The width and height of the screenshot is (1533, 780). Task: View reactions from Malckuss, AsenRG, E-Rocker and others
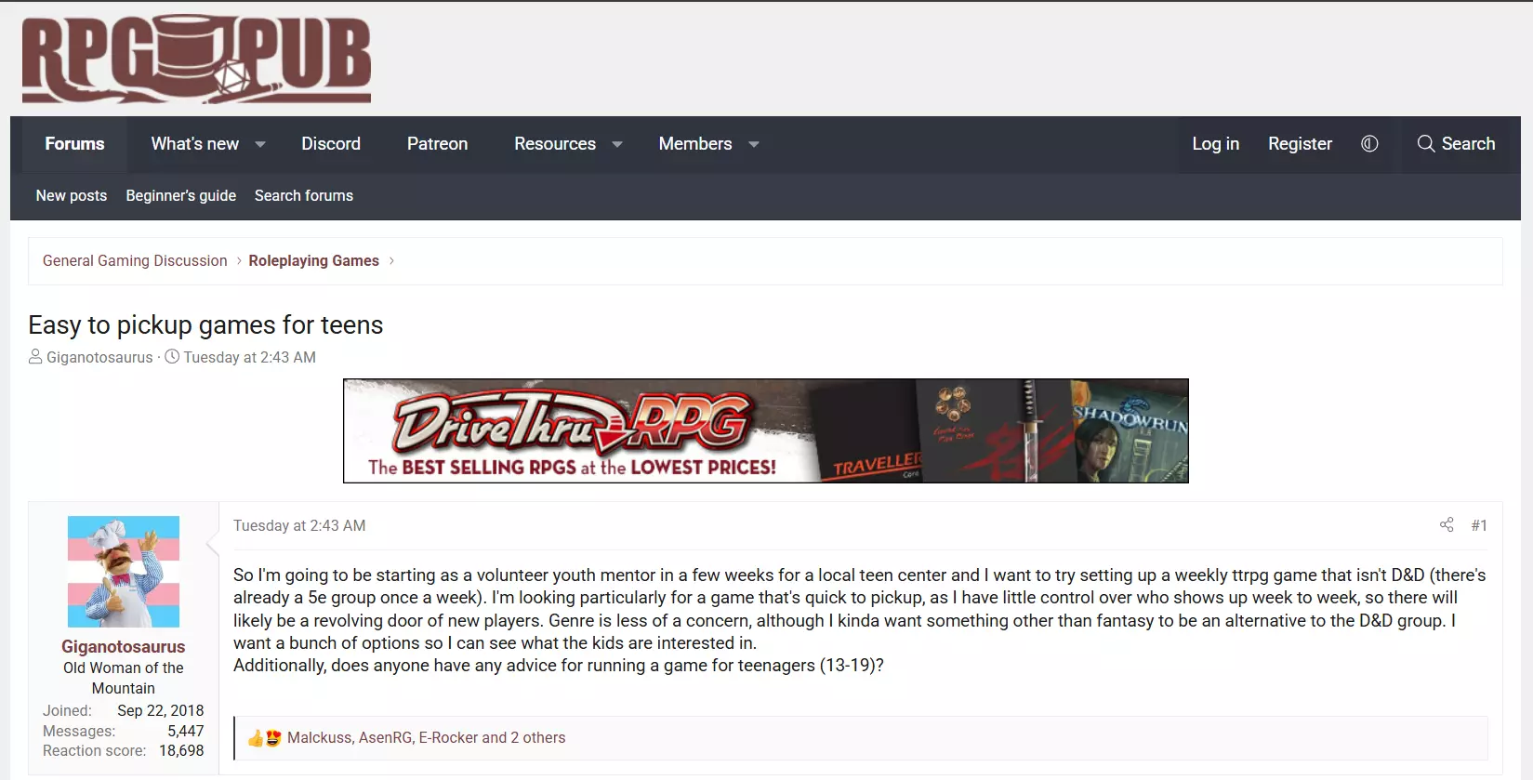coord(426,737)
